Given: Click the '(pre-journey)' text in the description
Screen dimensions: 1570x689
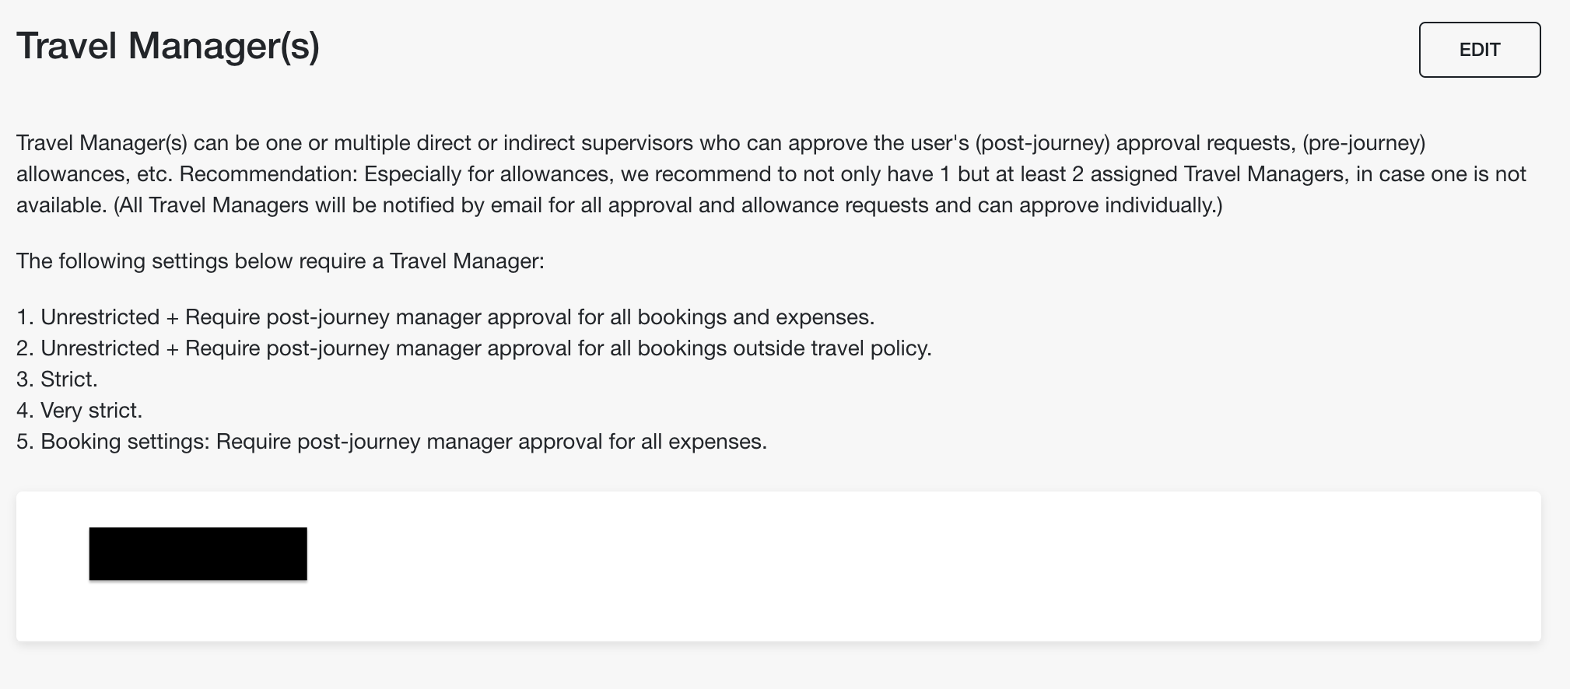Looking at the screenshot, I should coord(1364,143).
